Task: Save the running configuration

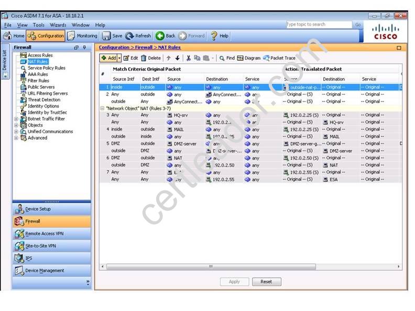Action: [112, 36]
